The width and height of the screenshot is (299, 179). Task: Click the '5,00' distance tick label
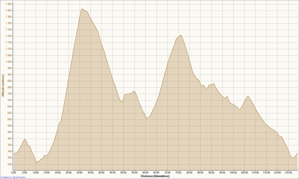pyautogui.click(x=24, y=173)
